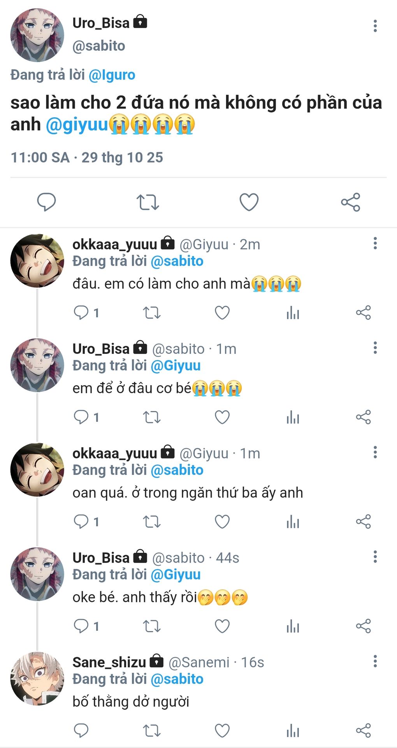
Task: Open the @Iguro profile link
Action: click(112, 75)
